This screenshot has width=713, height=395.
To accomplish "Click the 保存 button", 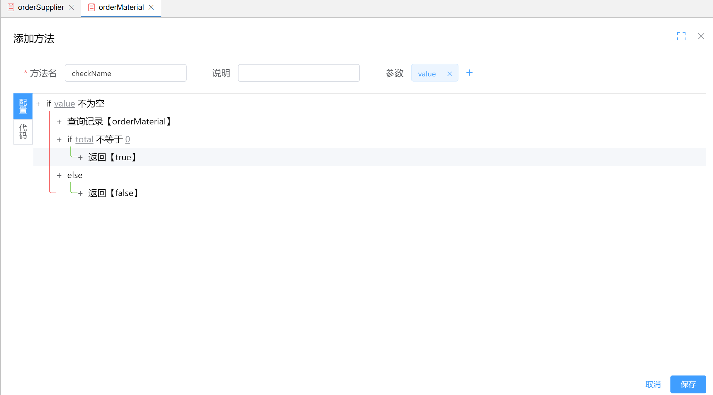I will 688,384.
